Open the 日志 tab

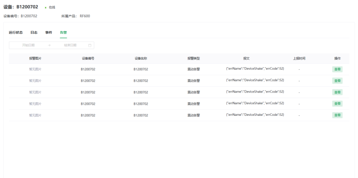34,32
